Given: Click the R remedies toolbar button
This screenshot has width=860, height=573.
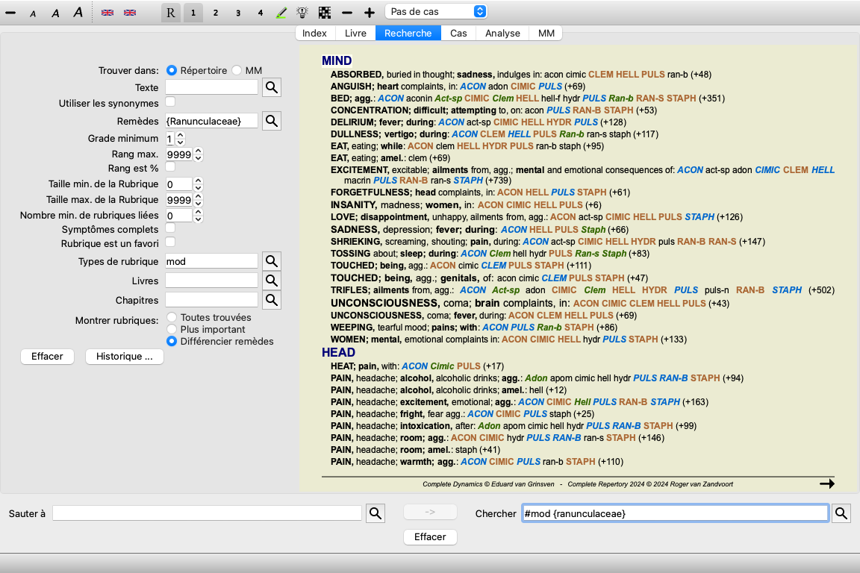Looking at the screenshot, I should coord(170,13).
